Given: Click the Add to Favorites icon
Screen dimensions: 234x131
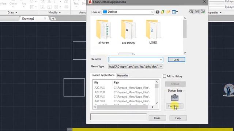Looking at the screenshot, I should 203,12.
